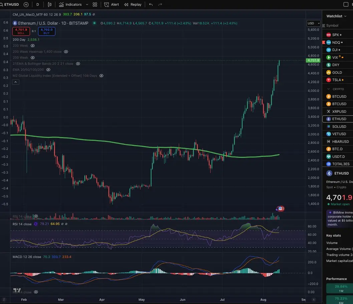Start bar Replay mode
The image size is (353, 304).
click(x=133, y=4)
